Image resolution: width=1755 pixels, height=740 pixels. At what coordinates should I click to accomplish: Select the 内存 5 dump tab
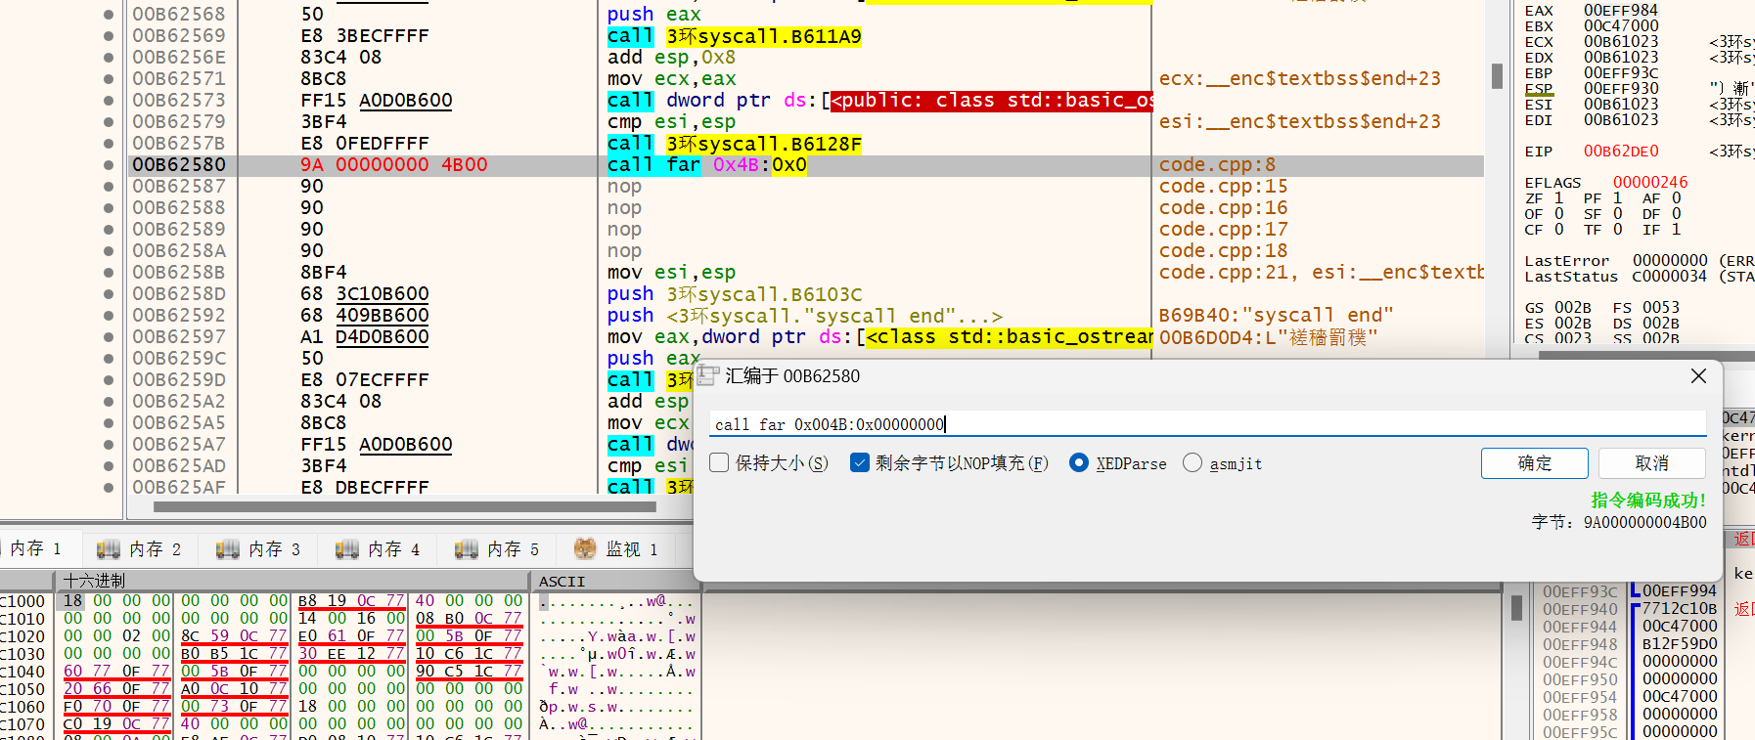(x=496, y=548)
